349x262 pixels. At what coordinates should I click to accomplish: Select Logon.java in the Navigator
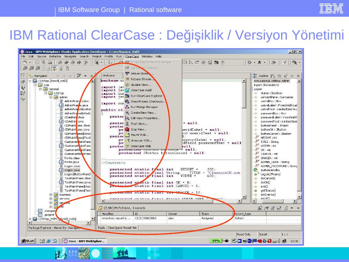click(72, 170)
